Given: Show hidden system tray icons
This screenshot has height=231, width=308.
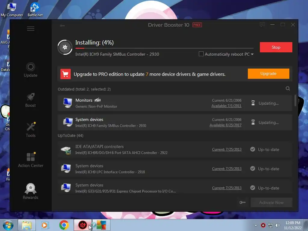Looking at the screenshot, I should 256,225.
